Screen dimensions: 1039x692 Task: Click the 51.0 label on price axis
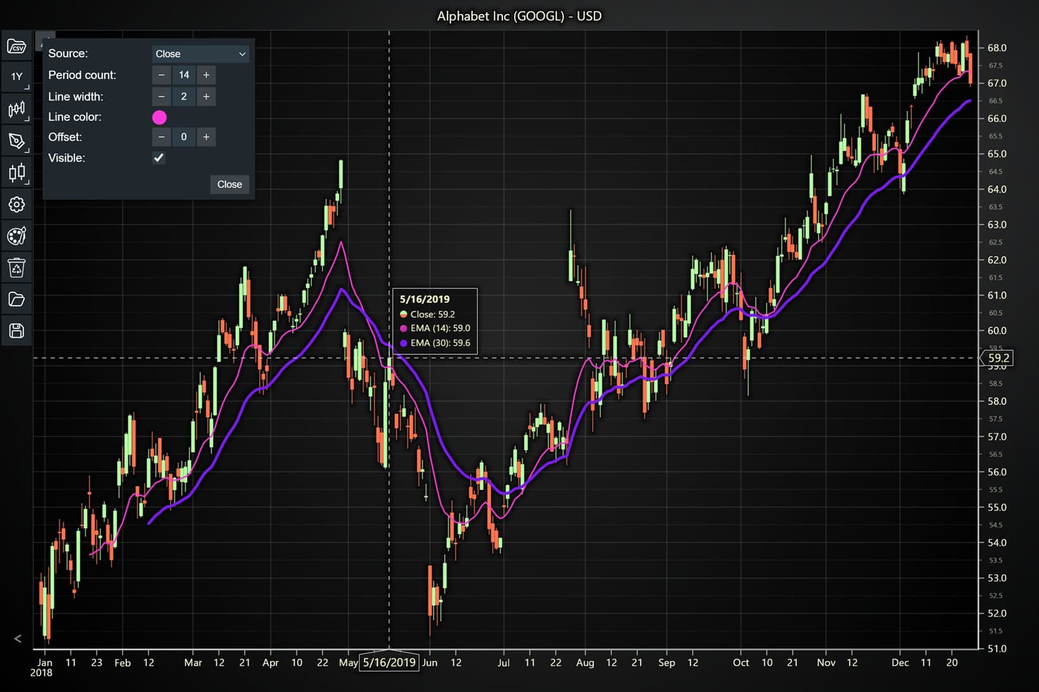997,648
